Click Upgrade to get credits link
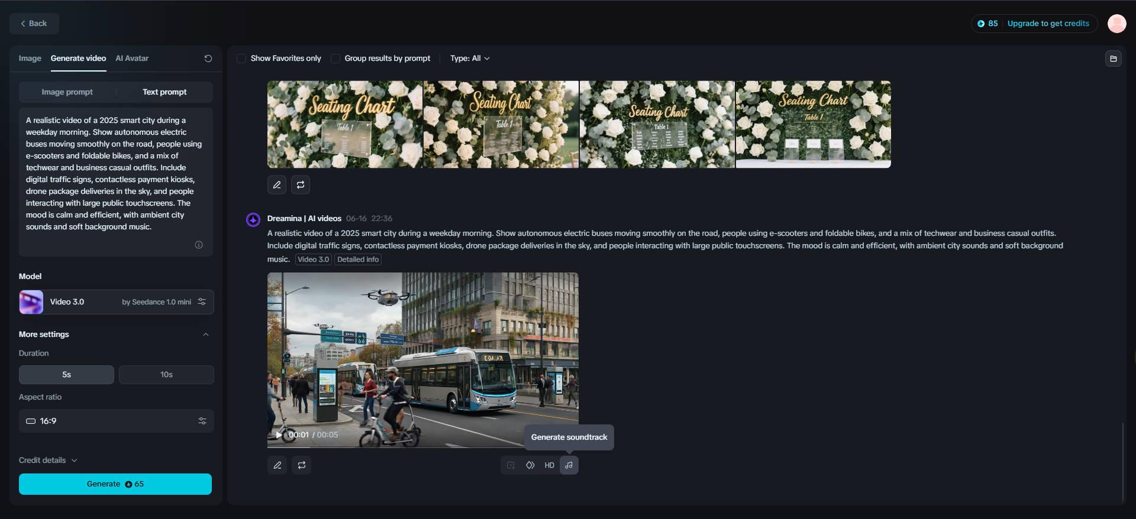This screenshot has width=1136, height=519. click(1048, 24)
